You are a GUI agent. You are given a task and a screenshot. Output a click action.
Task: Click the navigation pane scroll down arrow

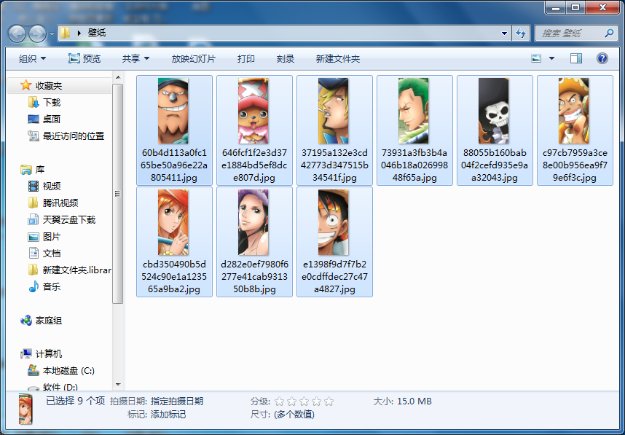117,385
